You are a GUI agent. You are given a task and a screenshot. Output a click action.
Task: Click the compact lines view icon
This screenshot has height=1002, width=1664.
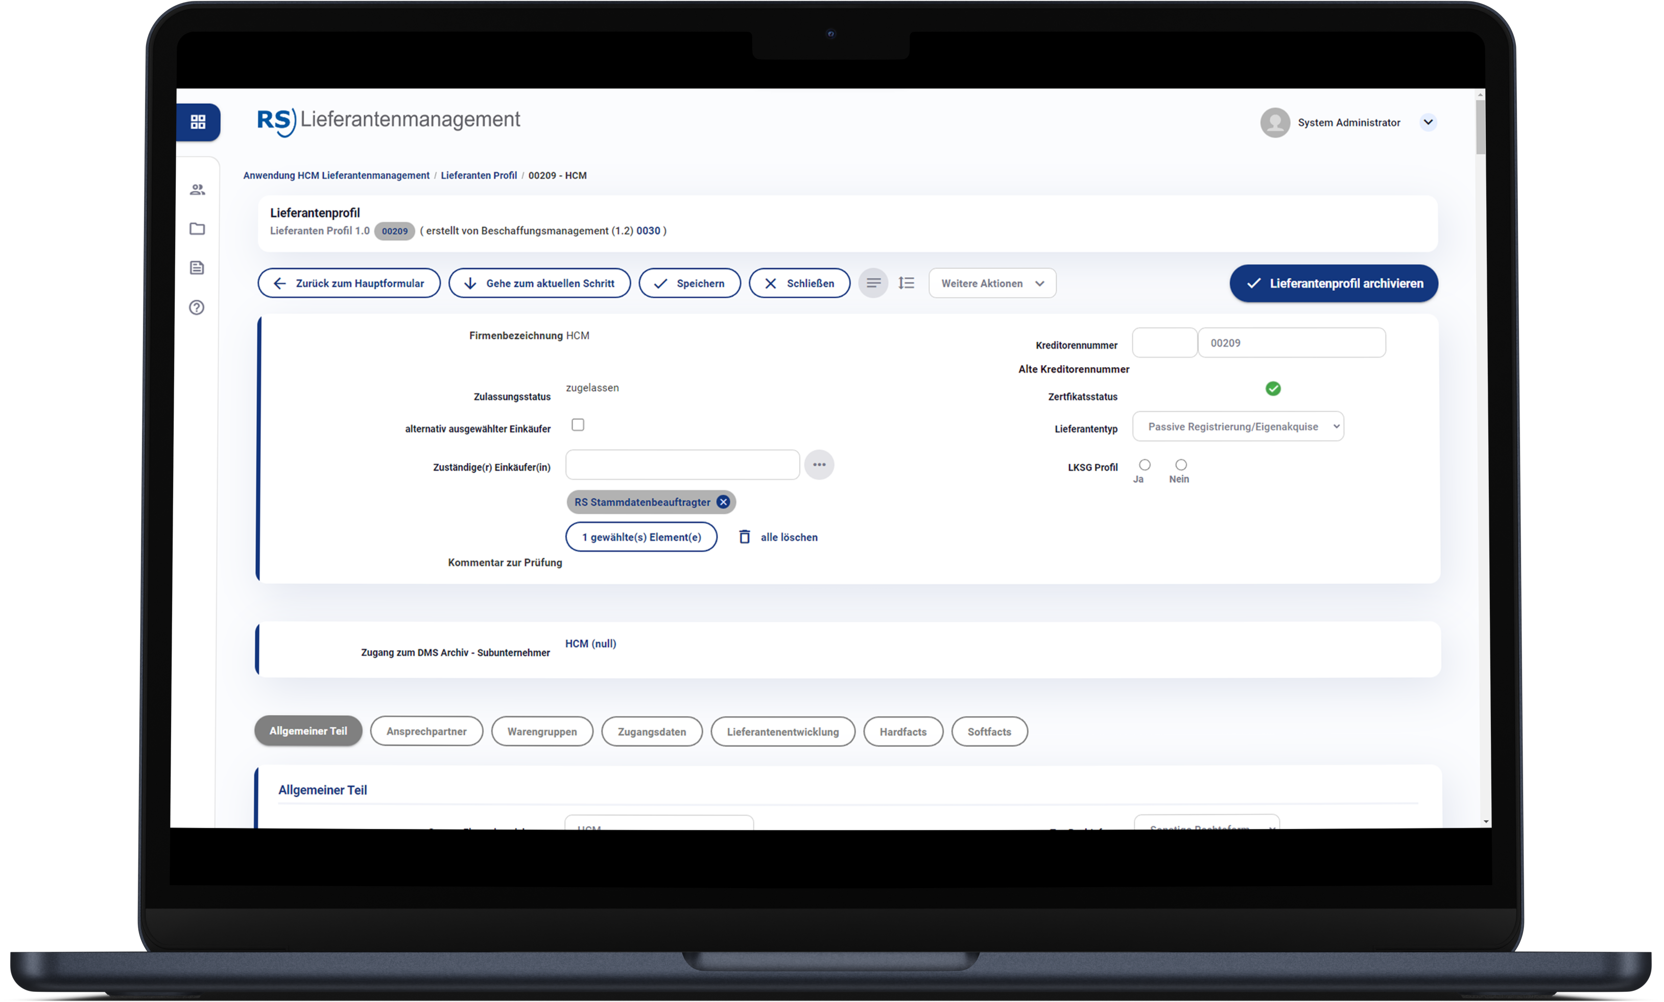click(873, 283)
